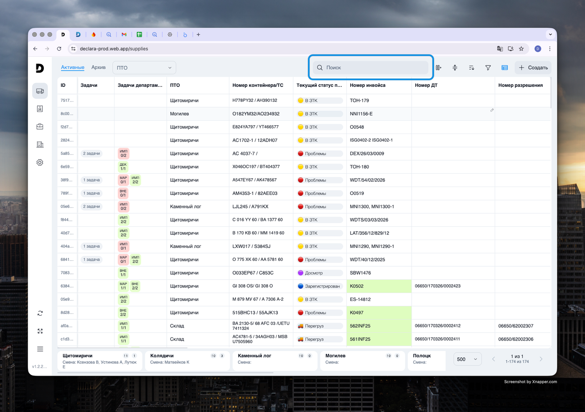Screen dimensions: 585x412
Task: Open the Досмотр status dropdown
Action: [x=320, y=273]
